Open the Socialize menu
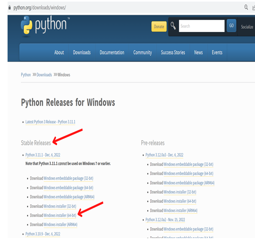The width and height of the screenshot is (255, 239). [247, 27]
